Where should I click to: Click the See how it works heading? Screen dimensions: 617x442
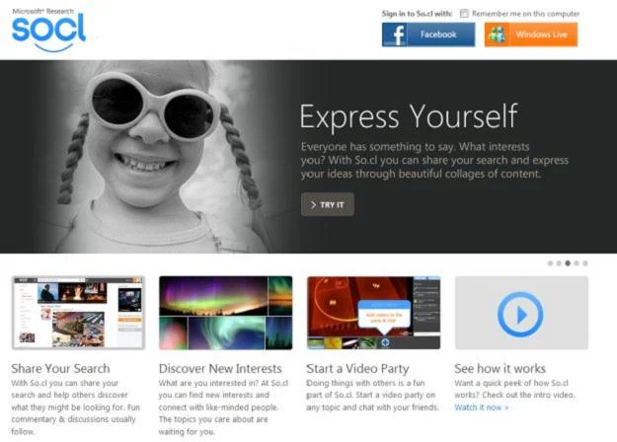coord(501,369)
